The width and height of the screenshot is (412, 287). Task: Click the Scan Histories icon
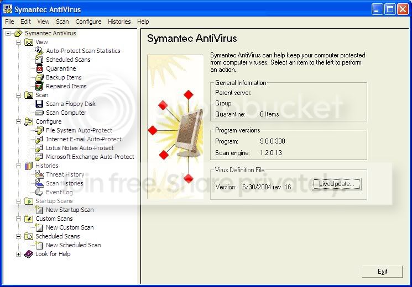tap(39, 183)
